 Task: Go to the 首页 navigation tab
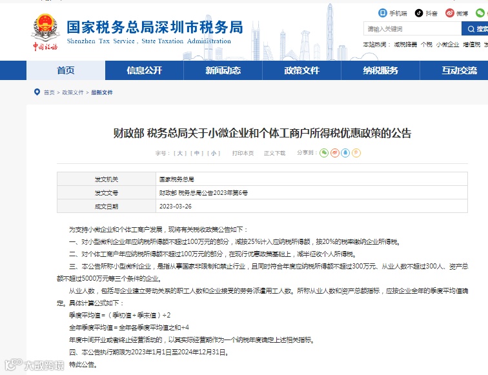[x=66, y=70]
